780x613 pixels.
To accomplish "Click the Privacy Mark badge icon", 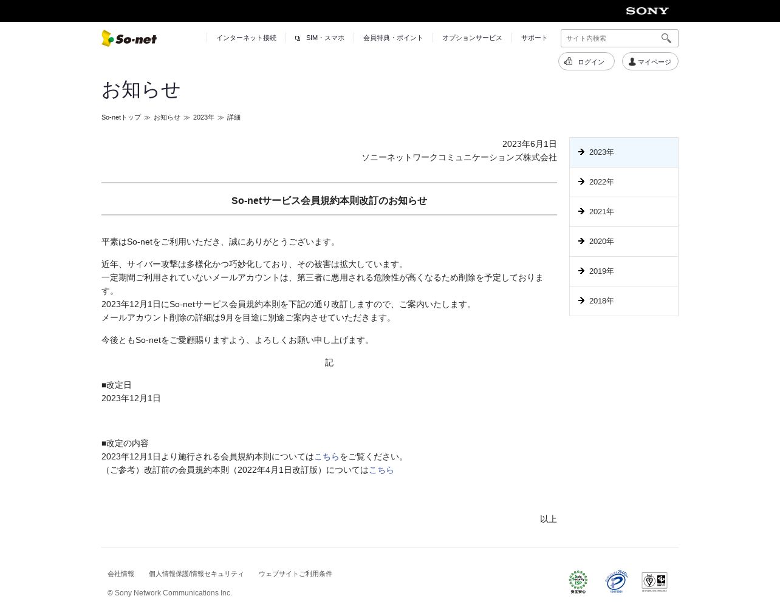I will click(616, 581).
